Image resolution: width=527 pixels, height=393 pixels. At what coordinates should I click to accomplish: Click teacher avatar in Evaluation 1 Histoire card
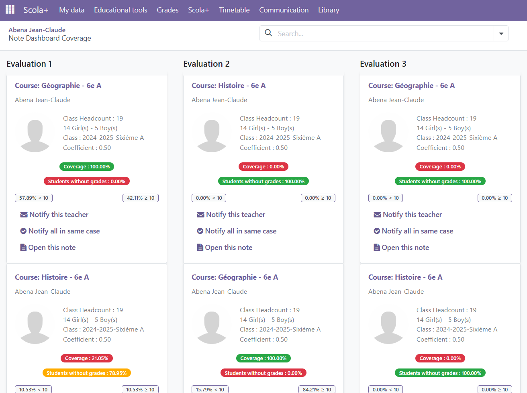pos(35,325)
